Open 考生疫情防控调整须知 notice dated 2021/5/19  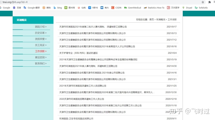click(x=98, y=59)
